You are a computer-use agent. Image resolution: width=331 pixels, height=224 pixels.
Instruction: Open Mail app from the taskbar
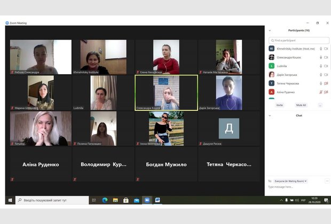pyautogui.click(x=137, y=200)
